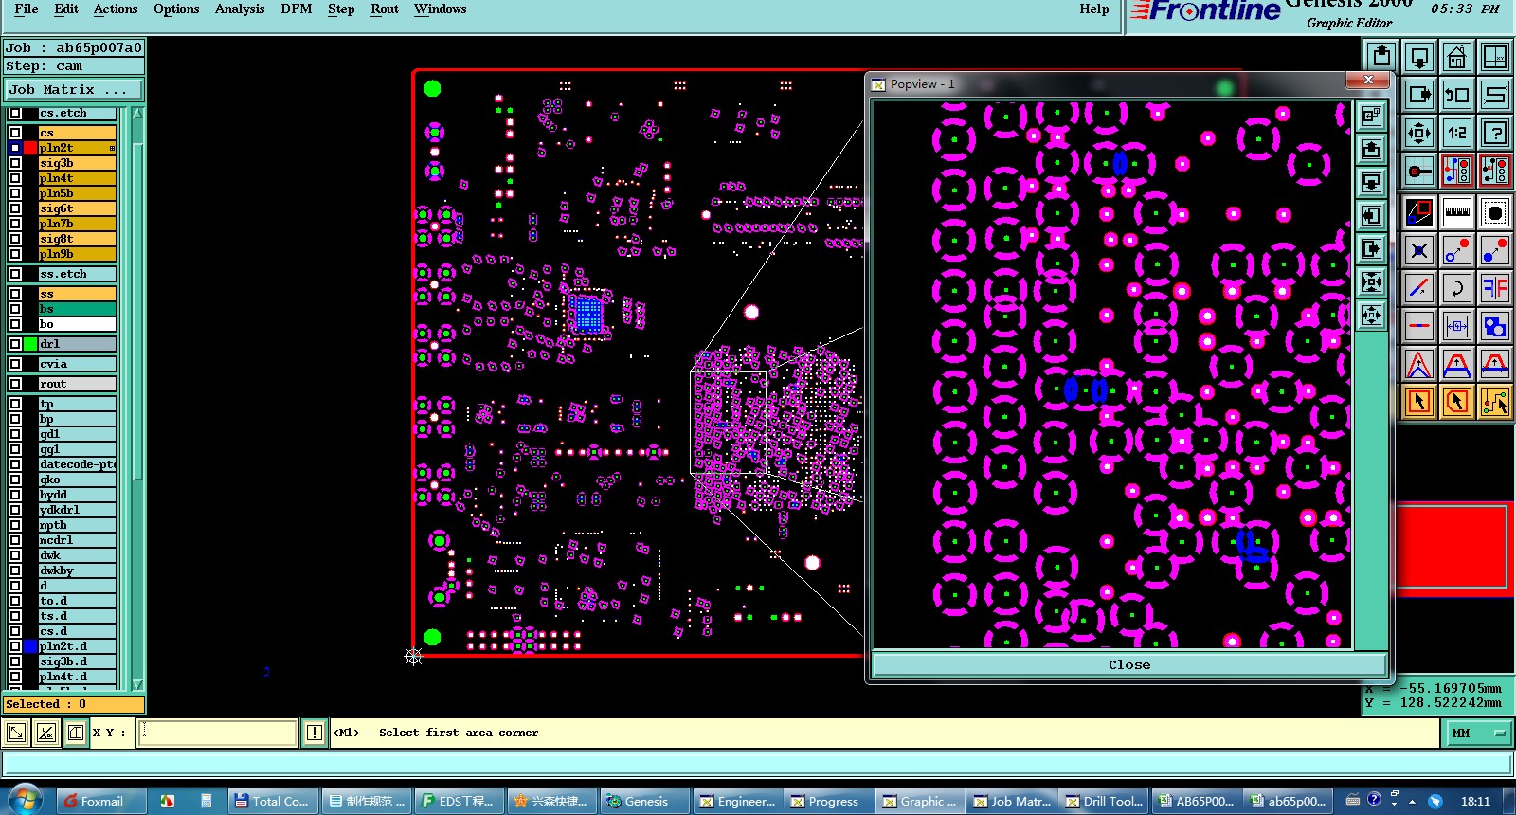Click the 1:2 zoom scale icon
Screen dimensions: 1516x815
[x=1456, y=133]
